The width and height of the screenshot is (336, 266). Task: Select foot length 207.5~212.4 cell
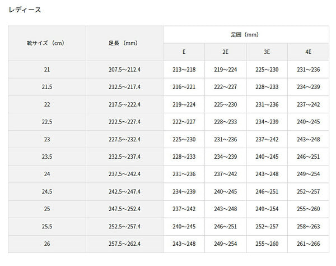(124, 69)
